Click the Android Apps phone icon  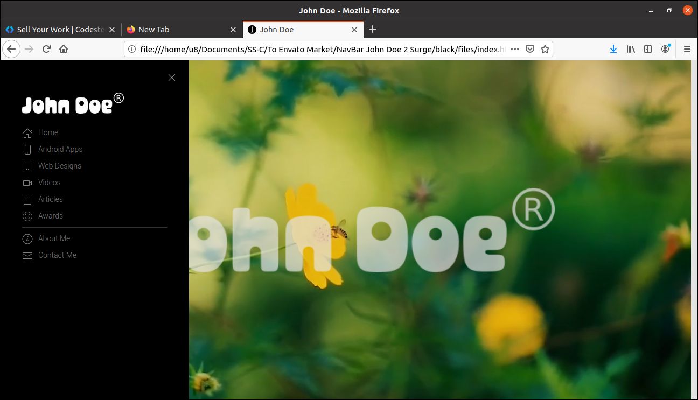click(x=27, y=150)
